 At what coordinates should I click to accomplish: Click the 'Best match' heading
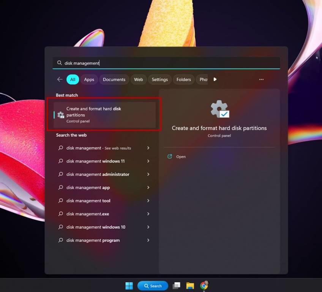67,95
